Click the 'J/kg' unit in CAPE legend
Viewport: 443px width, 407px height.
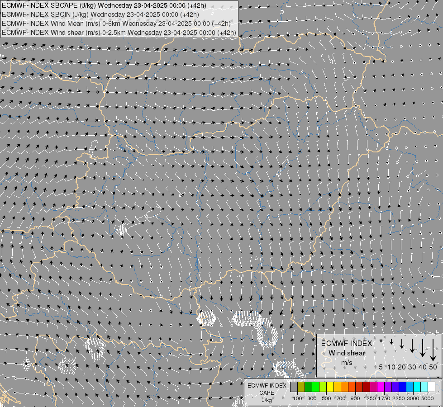click(x=267, y=400)
